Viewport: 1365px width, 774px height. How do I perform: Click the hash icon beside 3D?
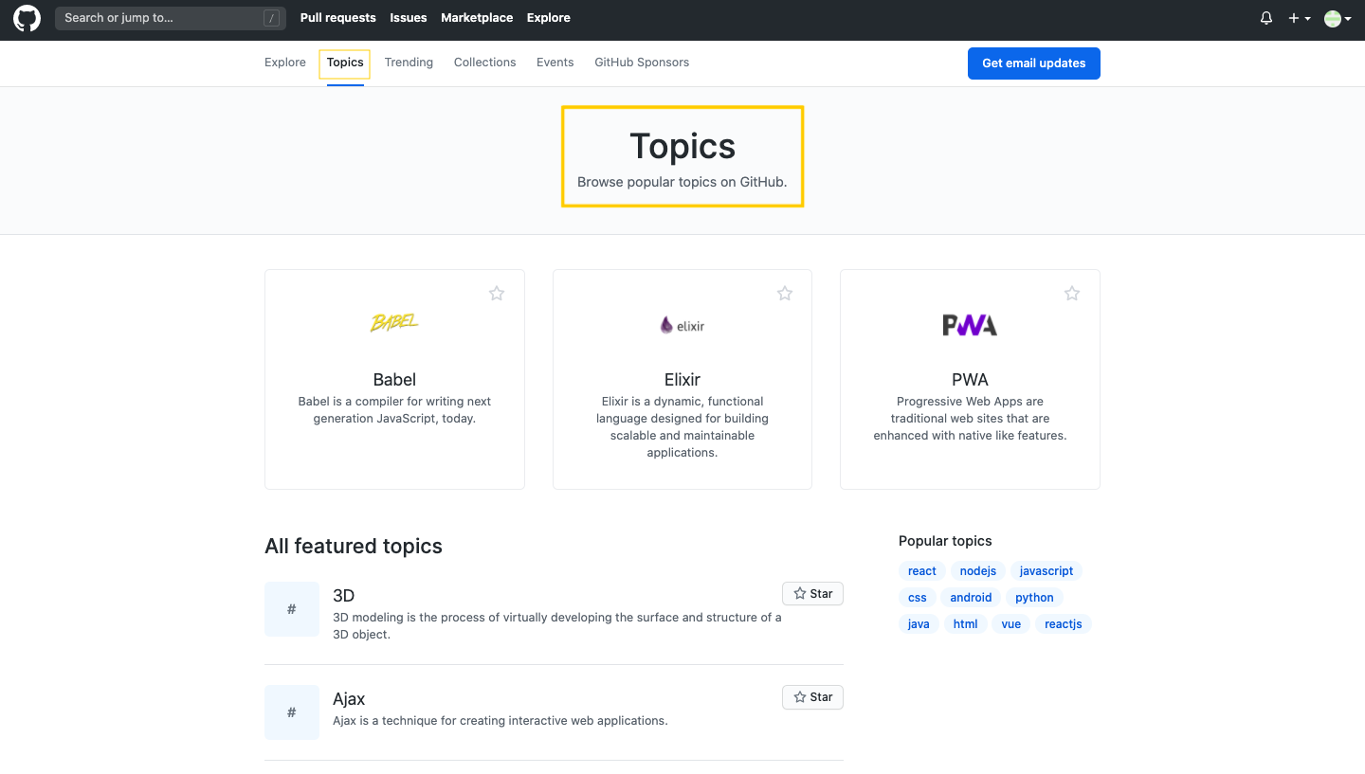(x=292, y=609)
